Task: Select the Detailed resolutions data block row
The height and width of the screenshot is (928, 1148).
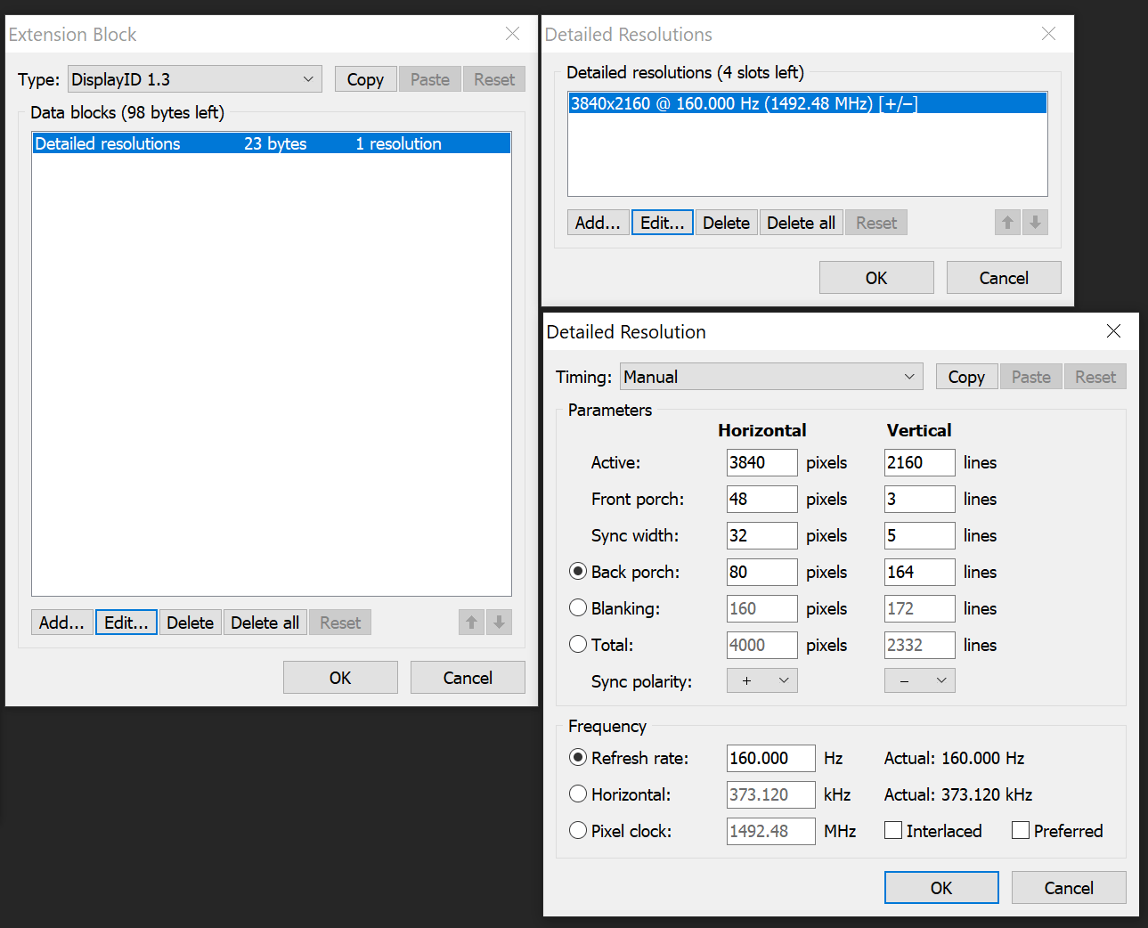Action: click(271, 143)
